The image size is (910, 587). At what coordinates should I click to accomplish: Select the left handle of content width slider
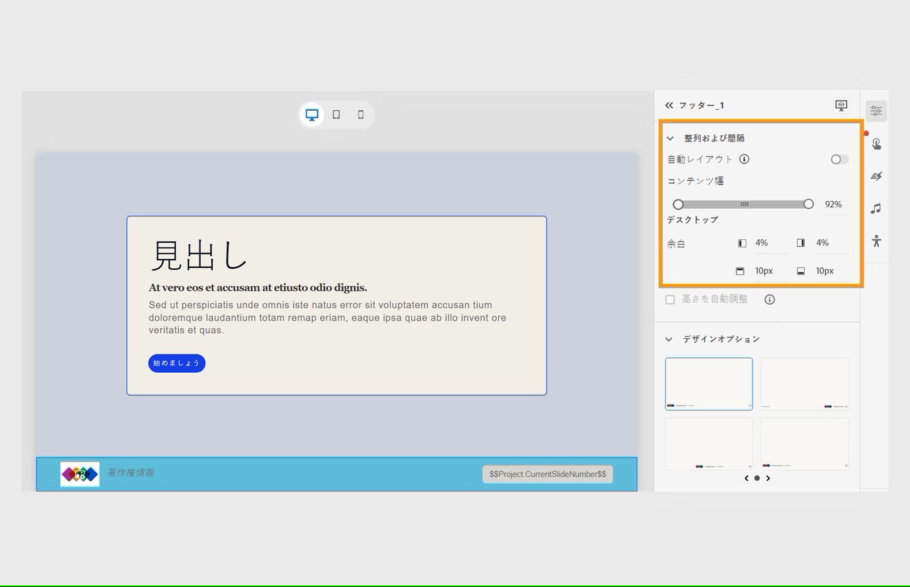pos(678,205)
